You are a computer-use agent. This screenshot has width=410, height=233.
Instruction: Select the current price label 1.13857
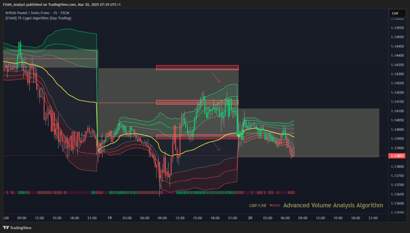point(397,156)
